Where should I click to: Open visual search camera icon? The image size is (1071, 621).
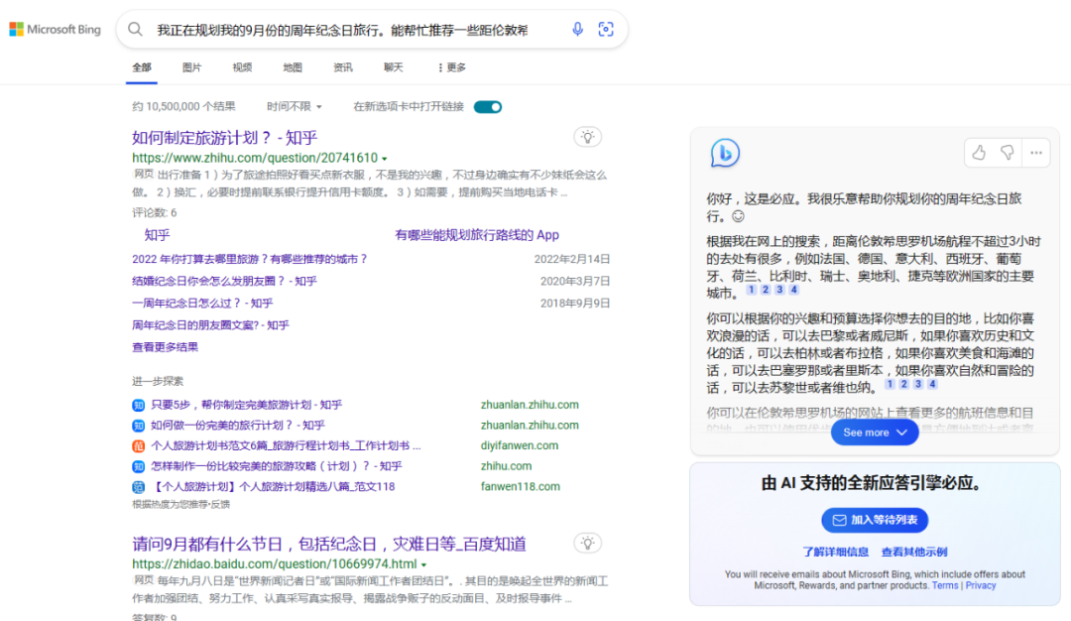tap(606, 30)
